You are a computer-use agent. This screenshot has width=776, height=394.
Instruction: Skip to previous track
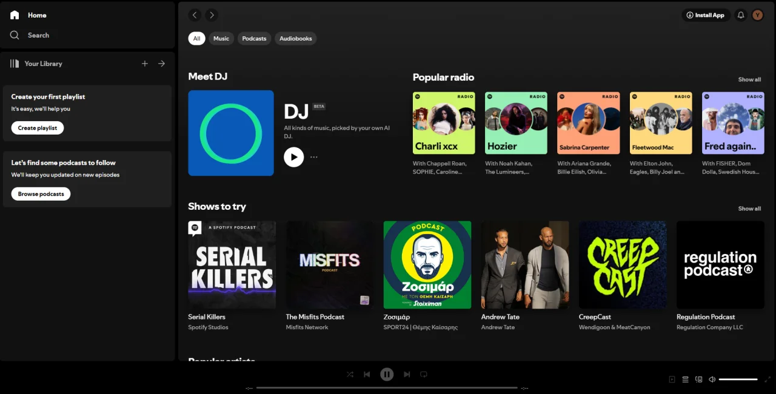point(367,375)
